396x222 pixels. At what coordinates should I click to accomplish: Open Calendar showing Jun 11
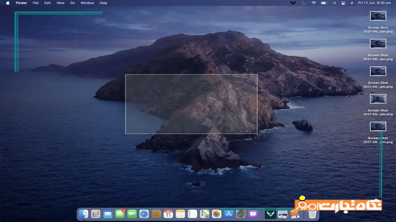[168, 214]
